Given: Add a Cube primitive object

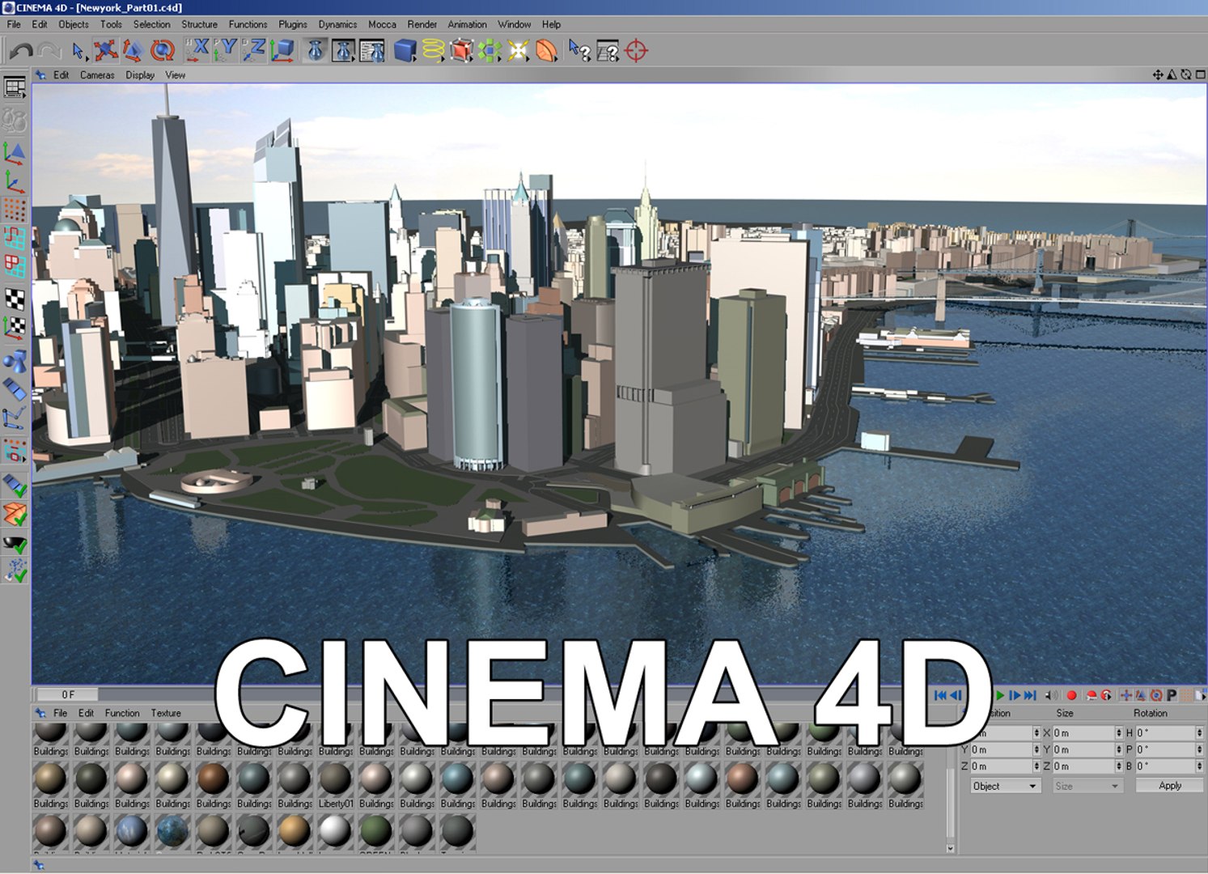Looking at the screenshot, I should point(405,51).
